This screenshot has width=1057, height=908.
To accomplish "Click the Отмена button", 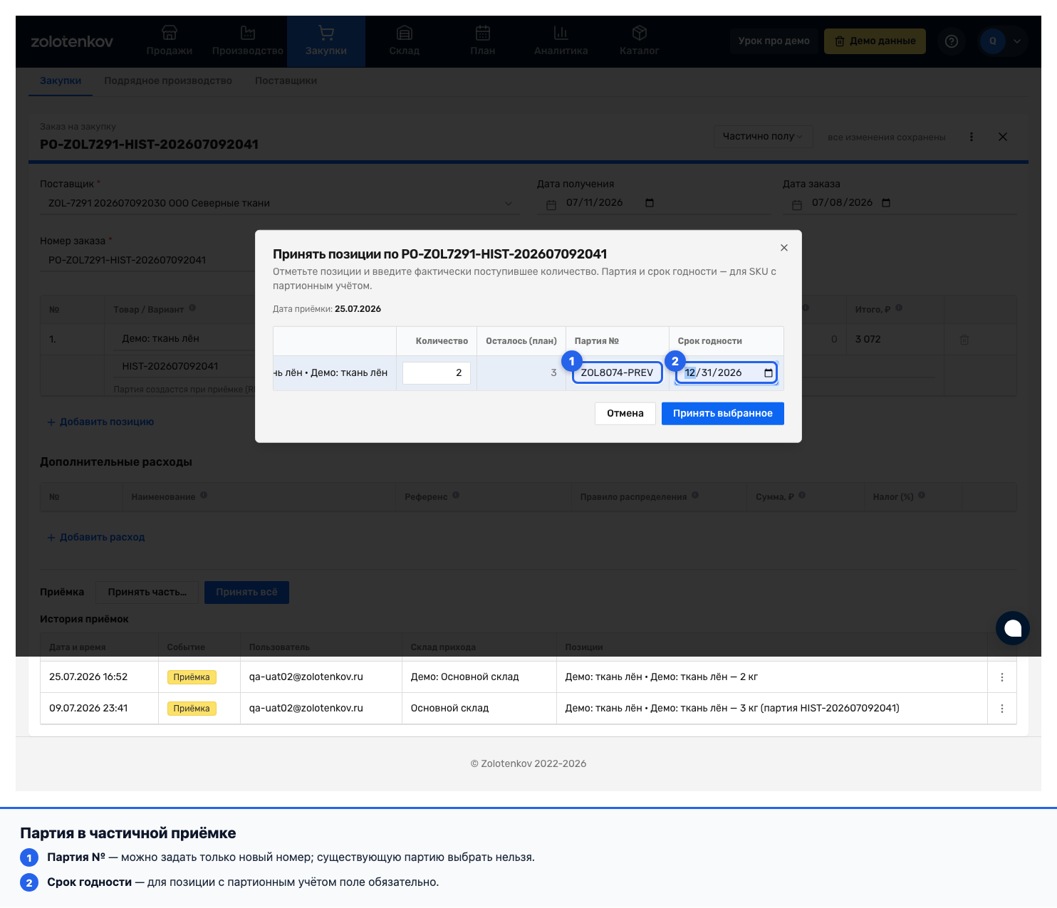I will coord(625,414).
